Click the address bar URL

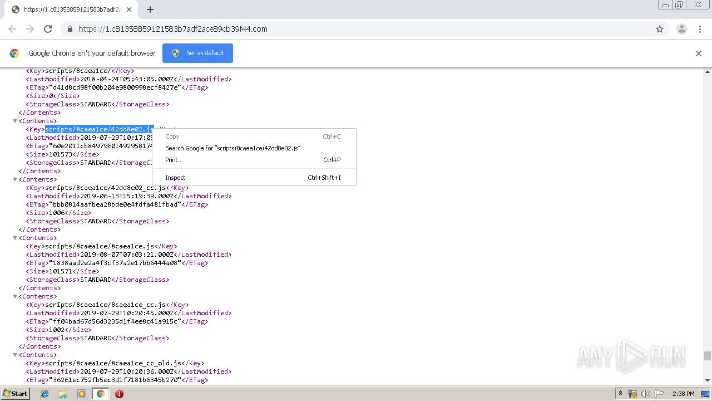pos(172,29)
